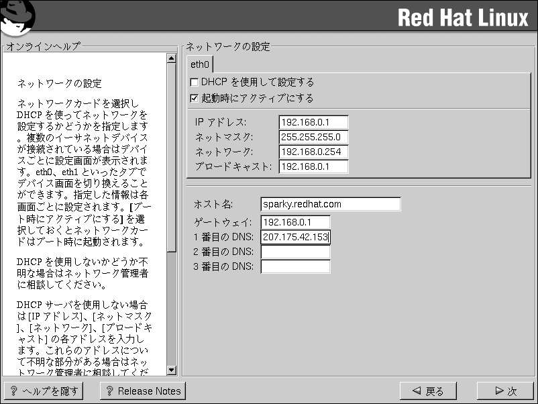538x404 pixels.
Task: Click the empty 2 番目の DNS field
Action: tap(295, 252)
